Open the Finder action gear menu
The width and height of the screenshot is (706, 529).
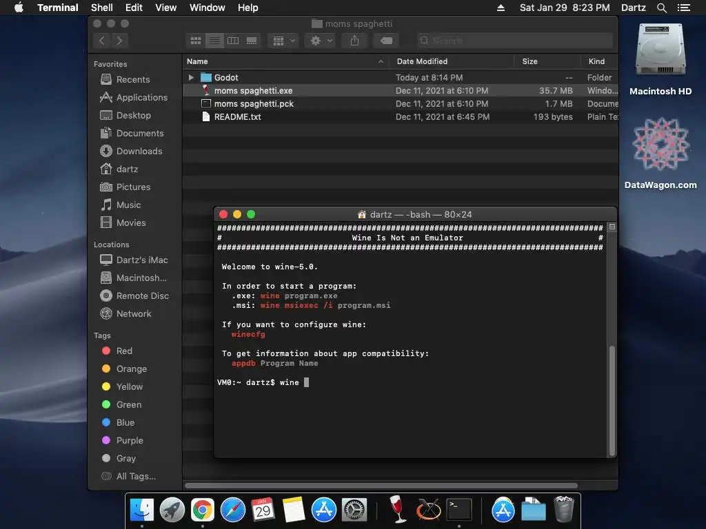[321, 41]
